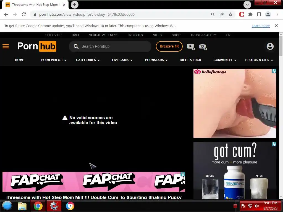Click the scrollbar up arrow

pos(281,34)
